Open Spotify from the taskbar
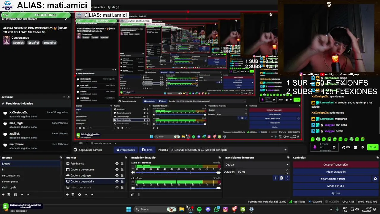This screenshot has width=380, height=214. (x=199, y=209)
